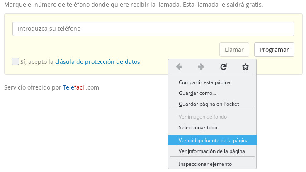Viewport: 306px width, 172px height.
Task: Reload the page from context menu
Action: [x=223, y=67]
